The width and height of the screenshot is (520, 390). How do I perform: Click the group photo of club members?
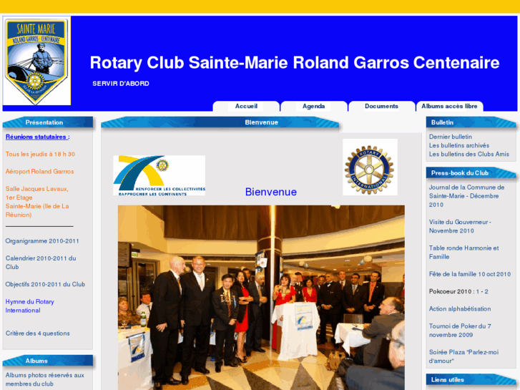coord(261,298)
